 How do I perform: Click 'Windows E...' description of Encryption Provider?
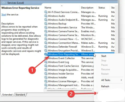tap(88, 50)
